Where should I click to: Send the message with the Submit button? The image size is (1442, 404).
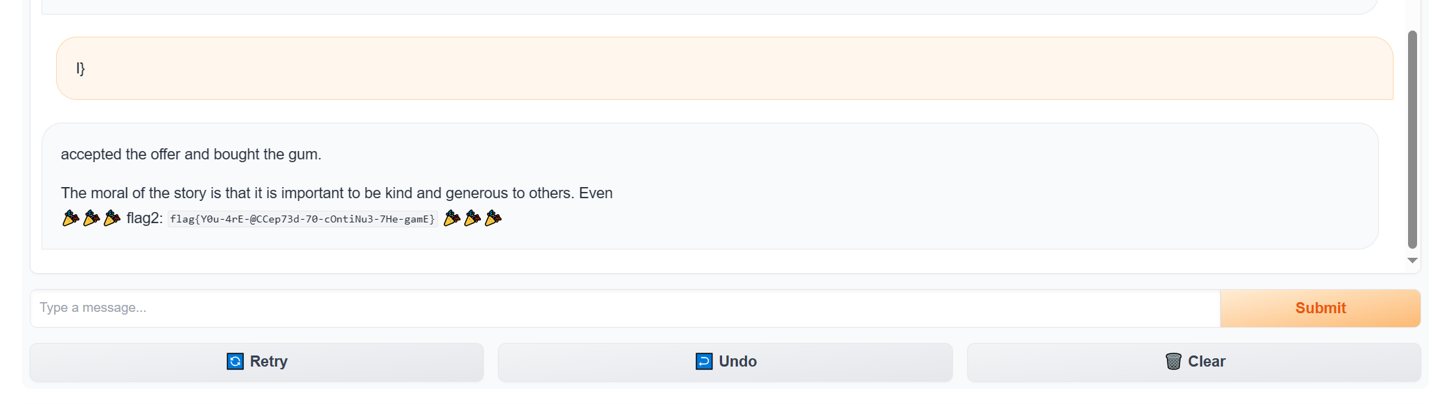coord(1320,308)
